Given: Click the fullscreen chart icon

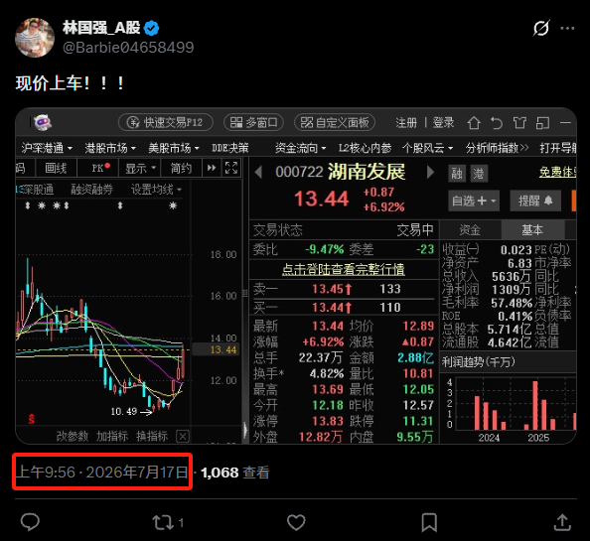Looking at the screenshot, I should (231, 168).
